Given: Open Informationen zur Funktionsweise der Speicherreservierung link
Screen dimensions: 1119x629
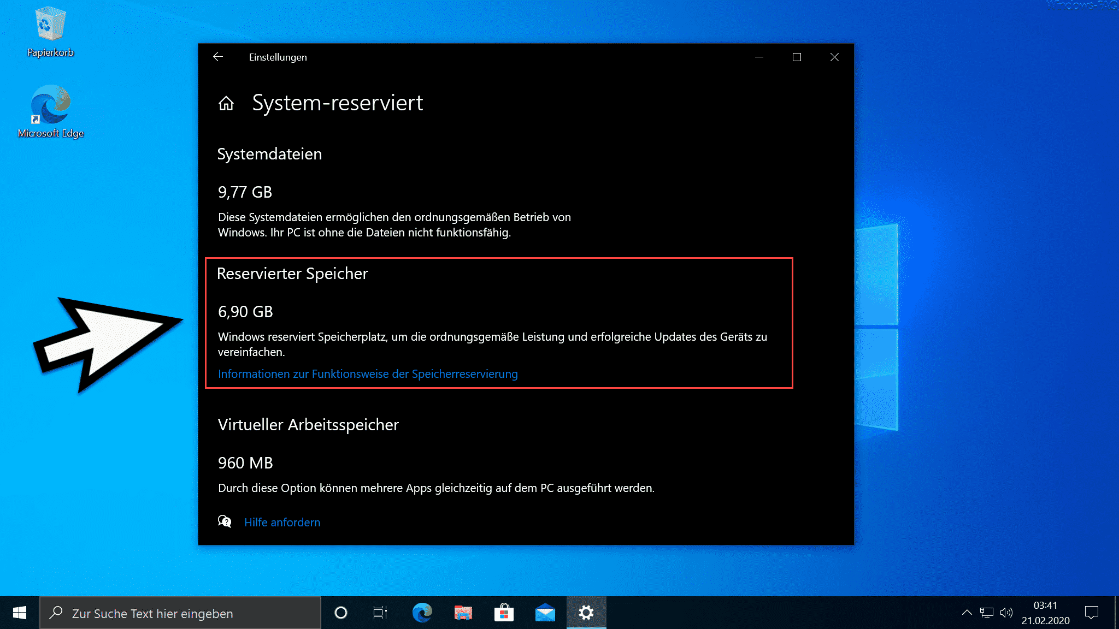Looking at the screenshot, I should pos(368,374).
